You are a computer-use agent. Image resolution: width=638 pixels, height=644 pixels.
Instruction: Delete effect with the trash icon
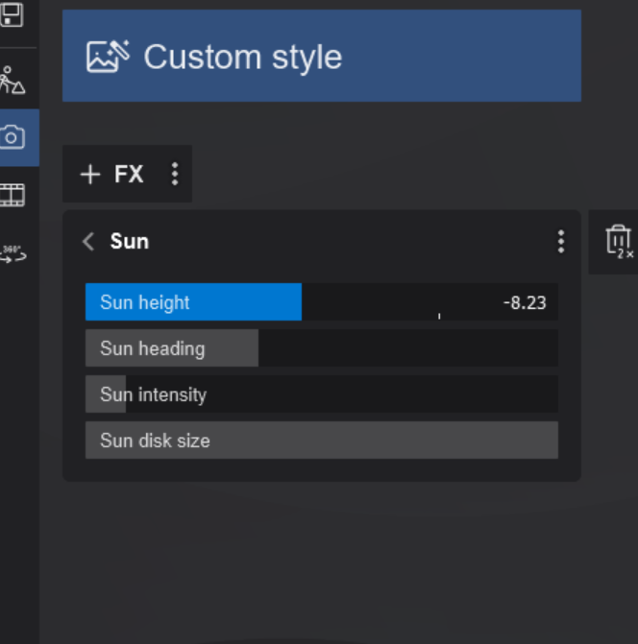618,241
